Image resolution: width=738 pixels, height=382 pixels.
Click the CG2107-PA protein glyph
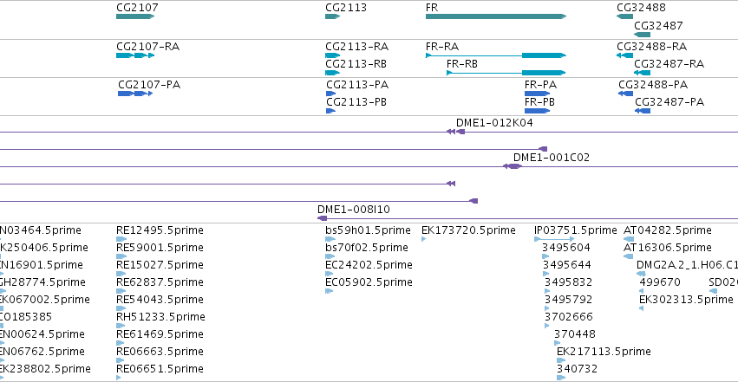135,94
